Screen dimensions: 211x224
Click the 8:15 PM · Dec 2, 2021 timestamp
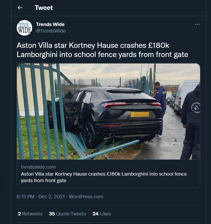[41, 197]
